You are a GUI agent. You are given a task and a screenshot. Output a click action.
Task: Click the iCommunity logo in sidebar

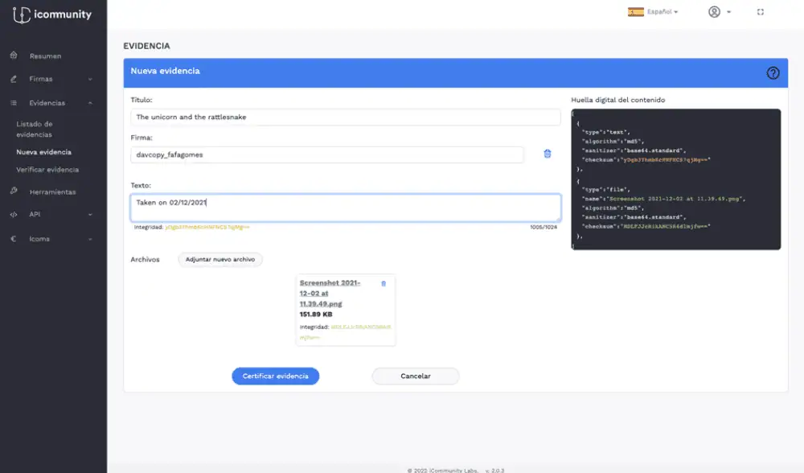click(x=52, y=14)
